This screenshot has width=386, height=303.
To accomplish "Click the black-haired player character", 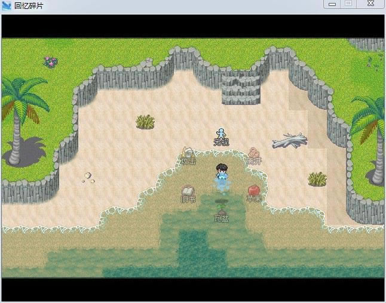I will [x=222, y=173].
